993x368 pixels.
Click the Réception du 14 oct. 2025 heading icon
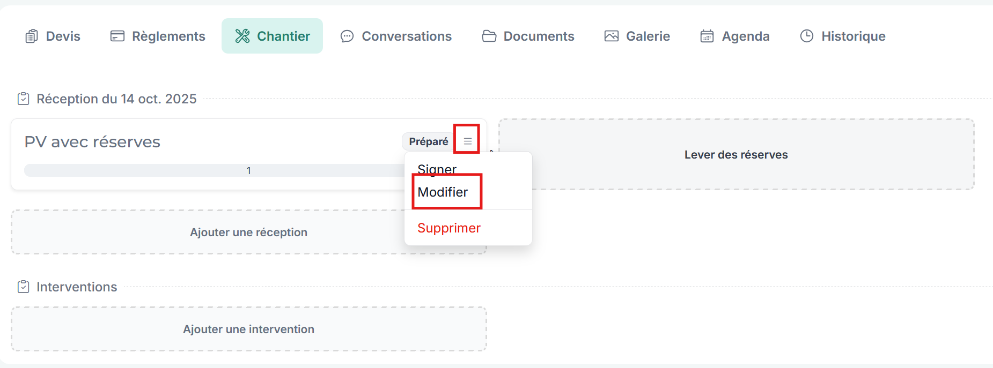click(24, 99)
